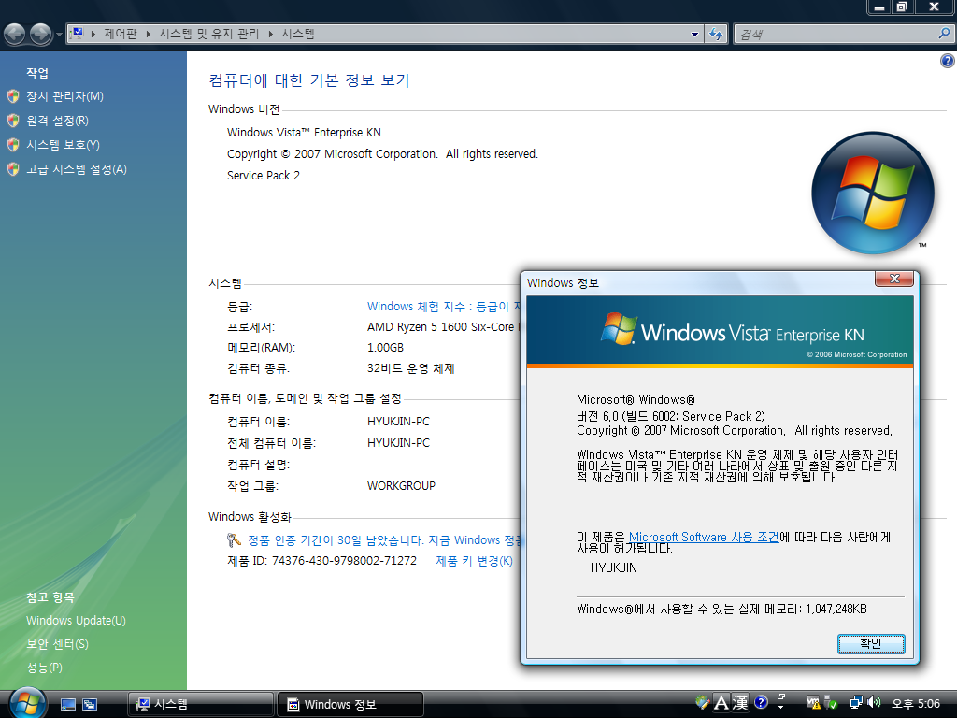The height and width of the screenshot is (718, 957).
Task: Click Windows Vista logo orb image
Action: [x=873, y=193]
